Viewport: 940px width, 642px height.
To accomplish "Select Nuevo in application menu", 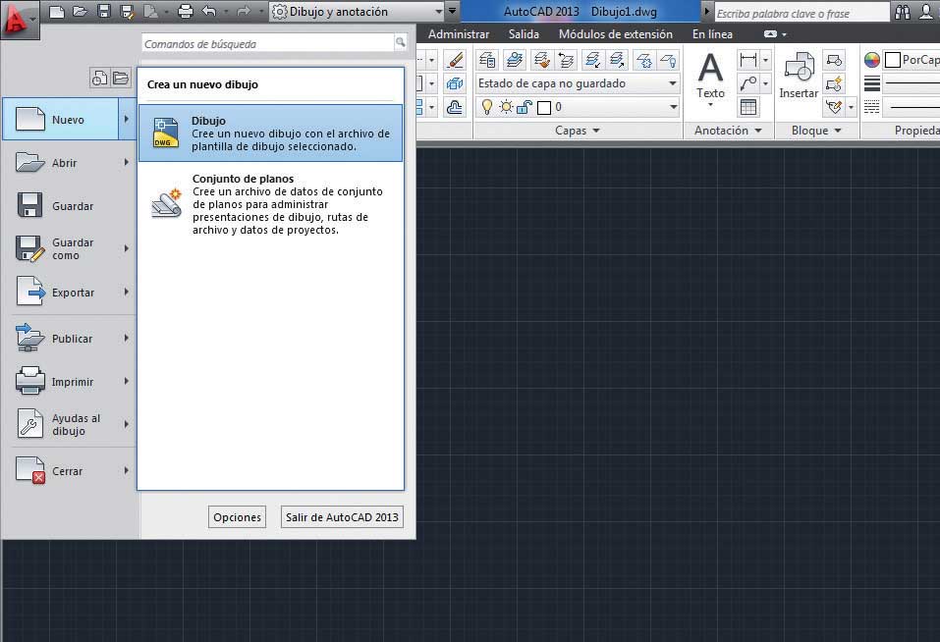I will 70,119.
